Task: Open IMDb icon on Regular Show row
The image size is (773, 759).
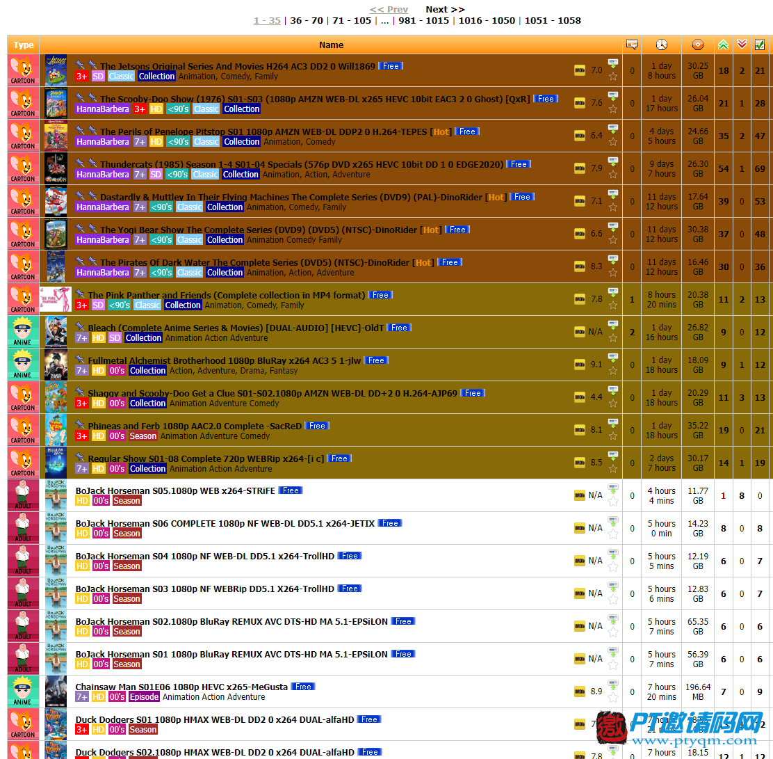Action: click(580, 463)
